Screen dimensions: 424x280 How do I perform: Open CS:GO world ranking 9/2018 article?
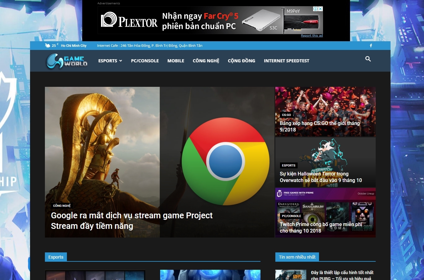(x=320, y=127)
